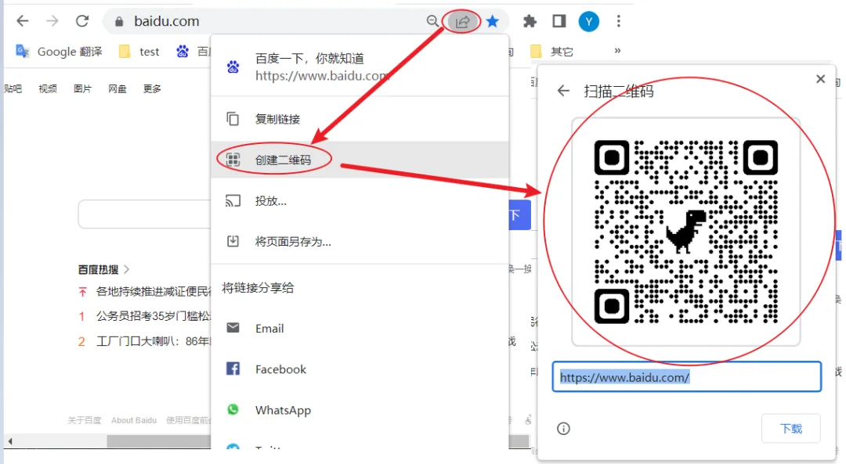Click the back arrow in the 扫描二维码 dialog

[562, 91]
